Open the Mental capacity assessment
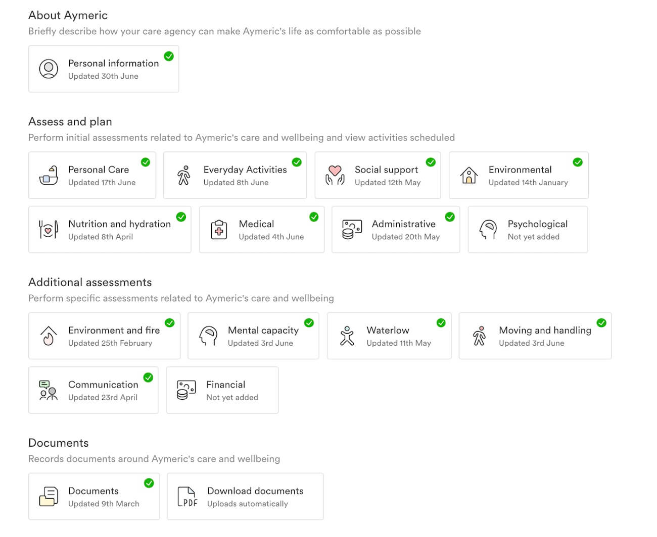The height and width of the screenshot is (537, 657). click(x=253, y=336)
